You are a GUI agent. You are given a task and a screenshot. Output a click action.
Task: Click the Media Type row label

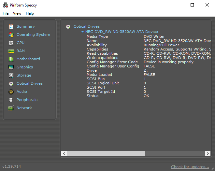[97, 36]
